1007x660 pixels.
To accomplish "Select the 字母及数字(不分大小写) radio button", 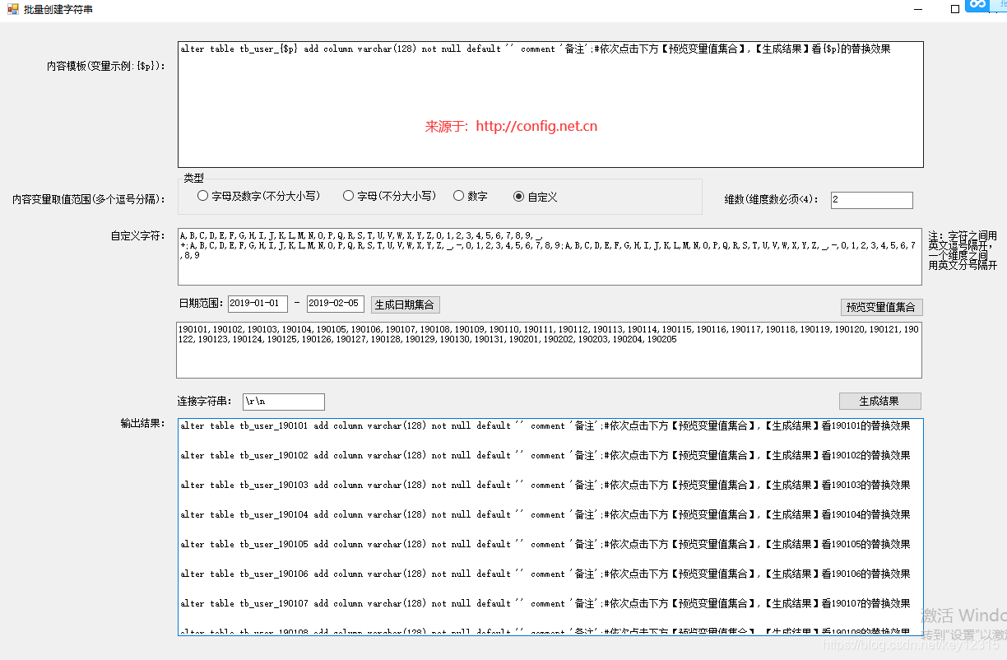I will tap(202, 195).
